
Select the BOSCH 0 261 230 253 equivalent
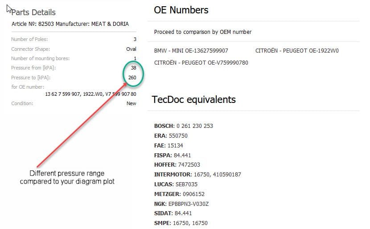184,126
